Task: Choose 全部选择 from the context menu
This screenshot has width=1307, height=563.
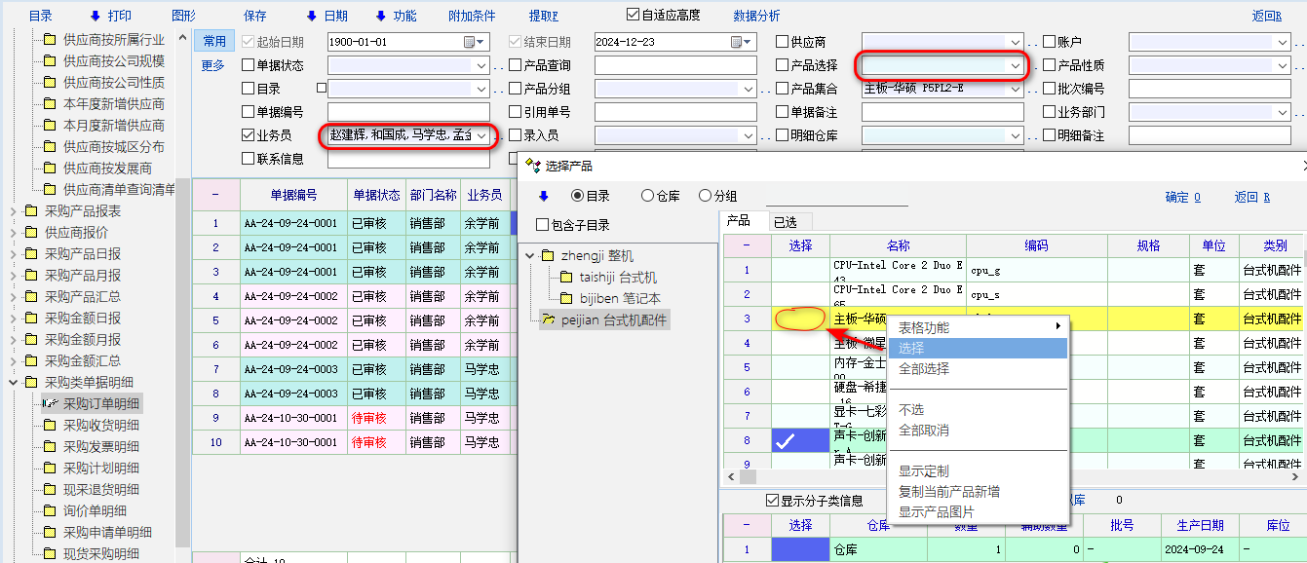Action: [x=923, y=369]
